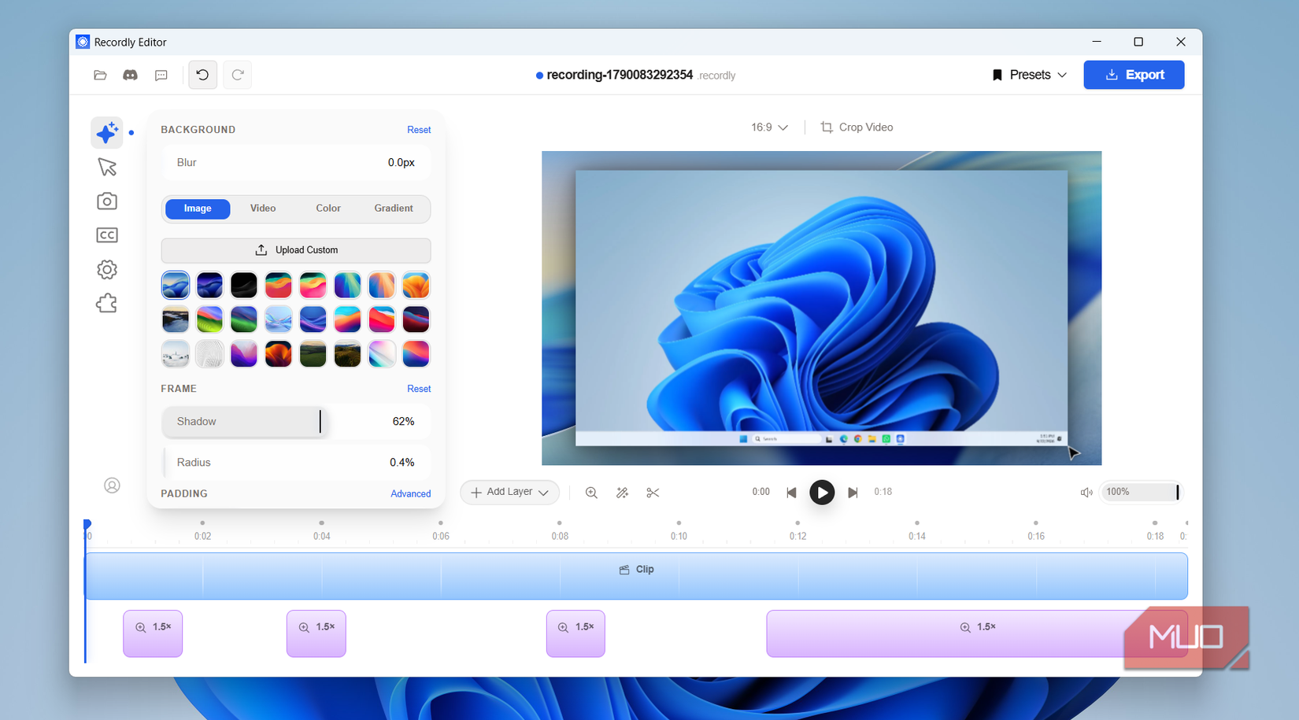This screenshot has height=720, width=1299.
Task: Jump to the 0:16 timeline mark
Action: pyautogui.click(x=1036, y=537)
